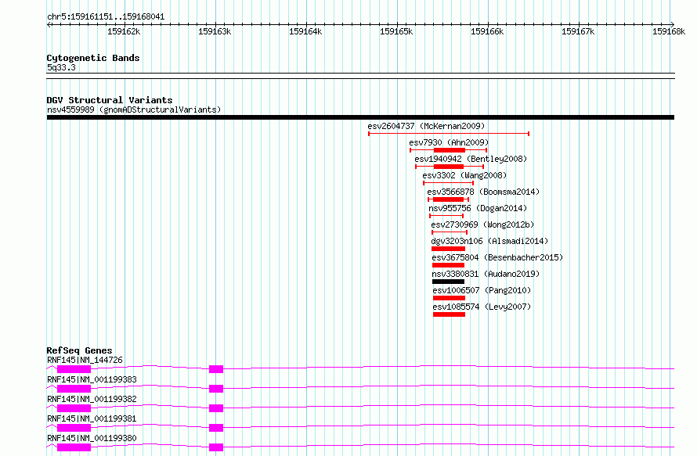Click the black bar under nsv3380831
The height and width of the screenshot is (456, 697).
tap(448, 282)
